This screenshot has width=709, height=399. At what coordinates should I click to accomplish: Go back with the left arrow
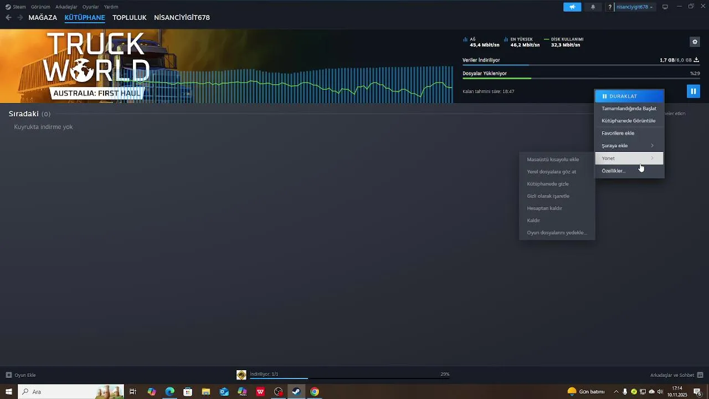[x=8, y=17]
